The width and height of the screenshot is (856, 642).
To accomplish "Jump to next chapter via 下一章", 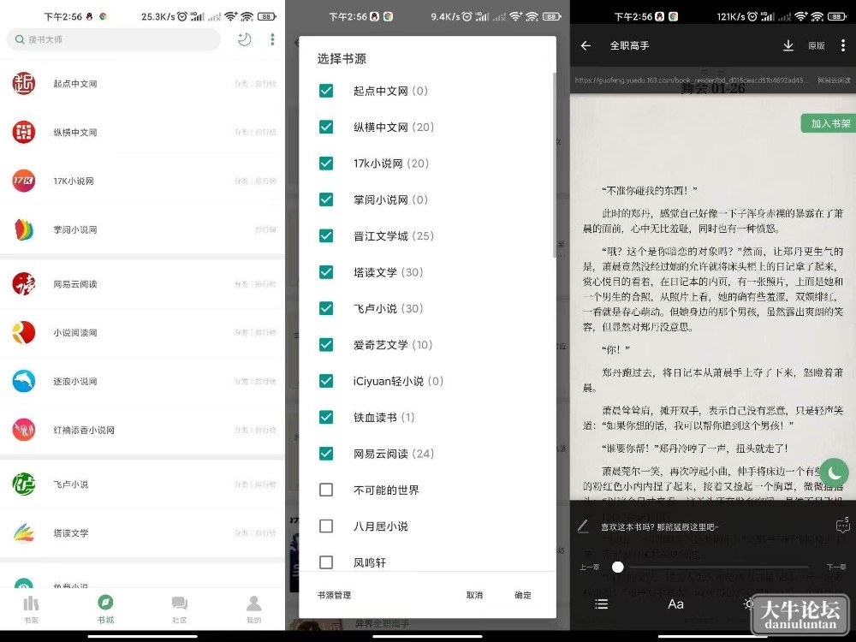I will click(x=835, y=568).
